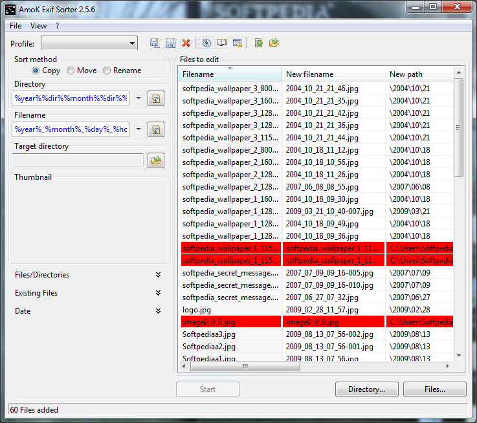
Task: Select the Rename sort method
Action: pyautogui.click(x=122, y=70)
